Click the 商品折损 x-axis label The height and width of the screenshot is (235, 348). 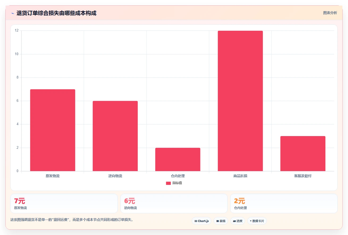(240, 176)
